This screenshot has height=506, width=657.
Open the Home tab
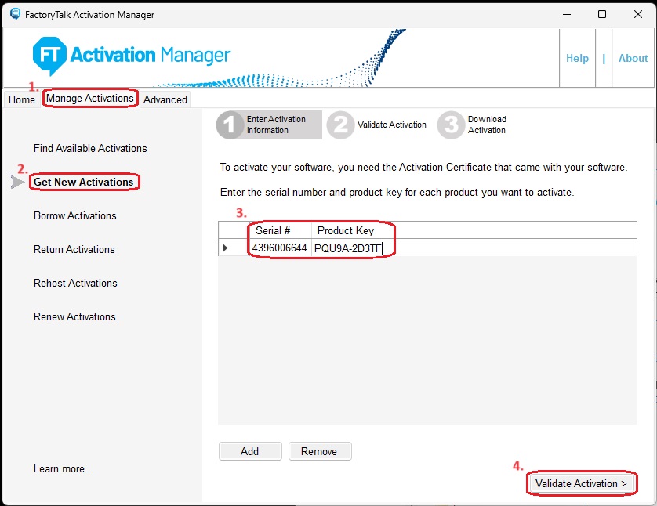pyautogui.click(x=22, y=99)
